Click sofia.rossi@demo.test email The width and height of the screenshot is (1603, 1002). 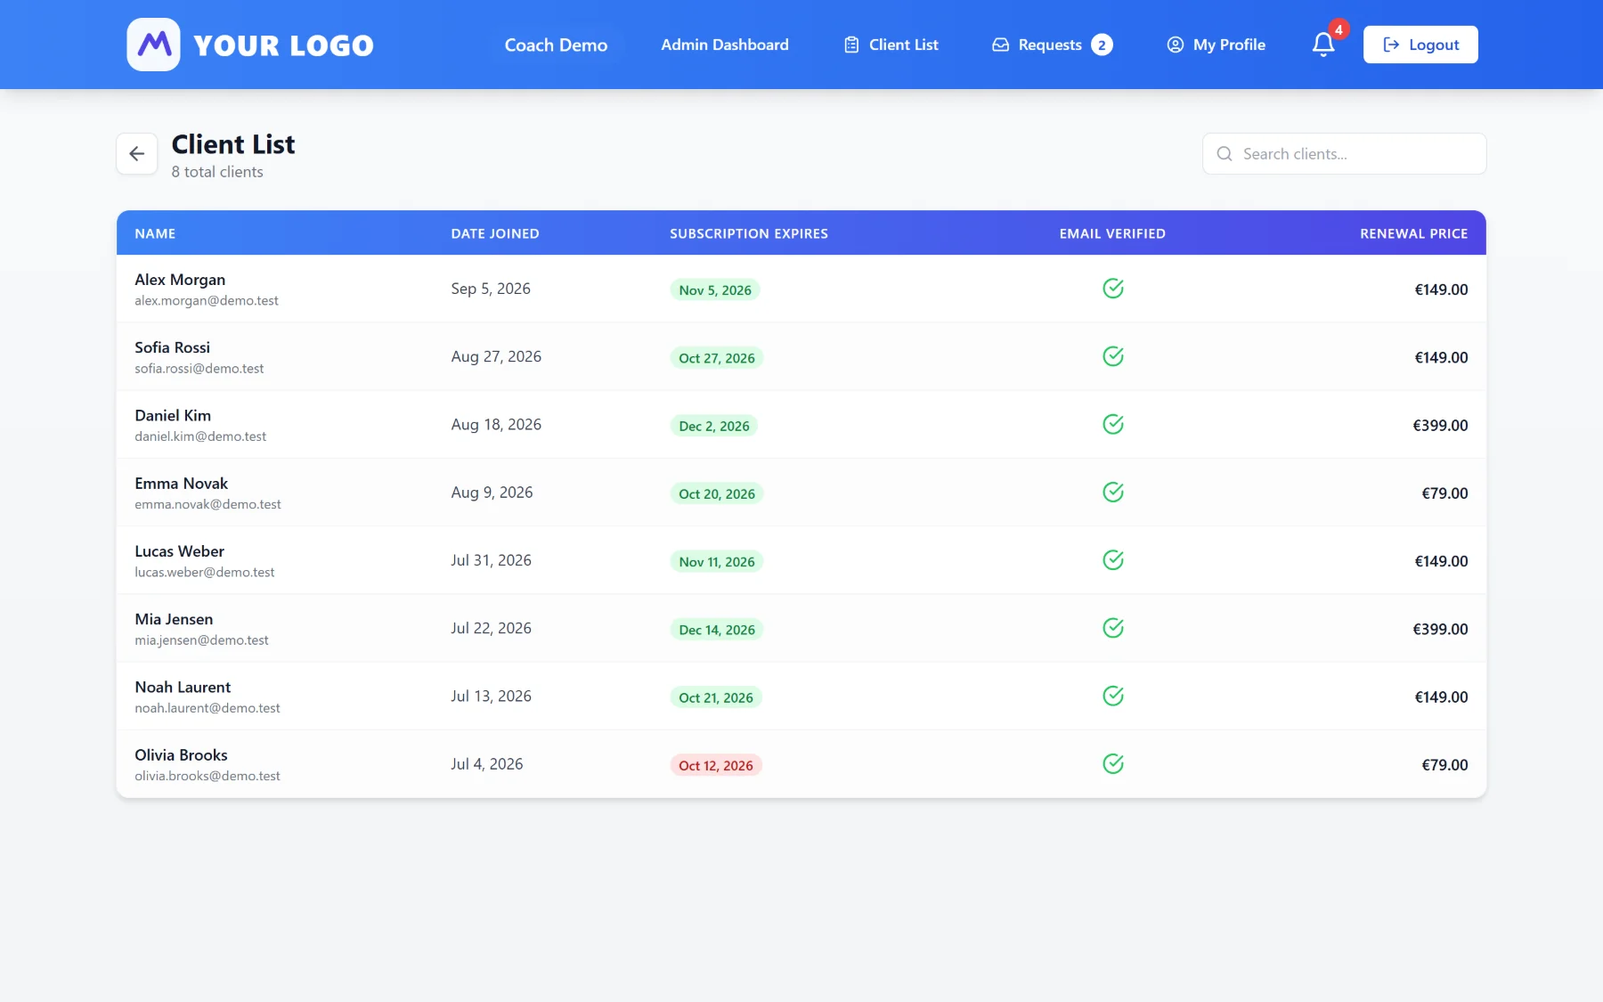(199, 369)
